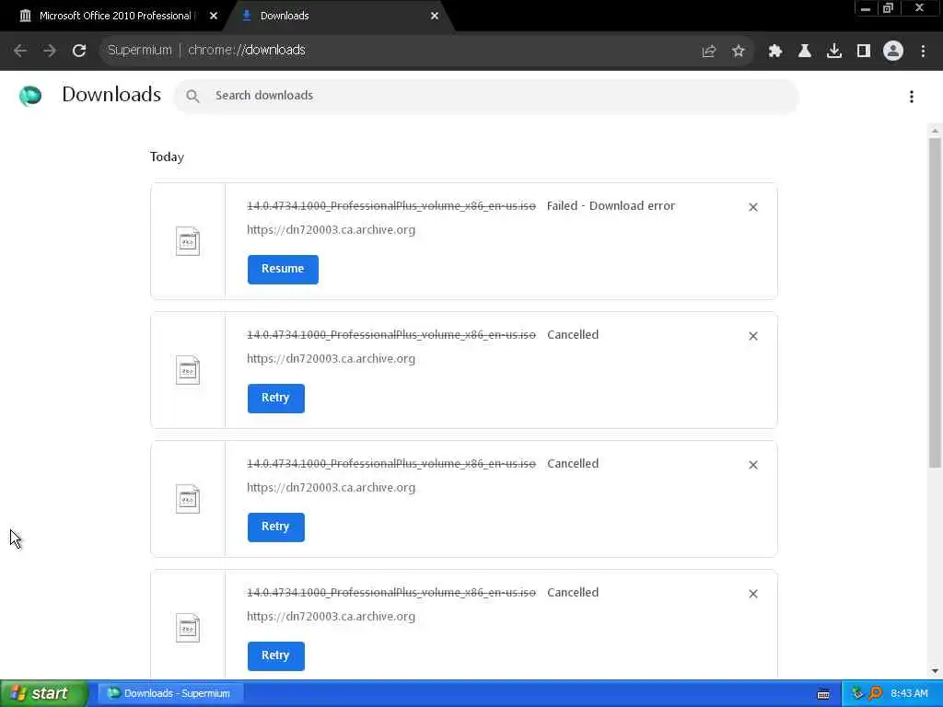943x707 pixels.
Task: Click the Today date heading
Action: tap(168, 157)
